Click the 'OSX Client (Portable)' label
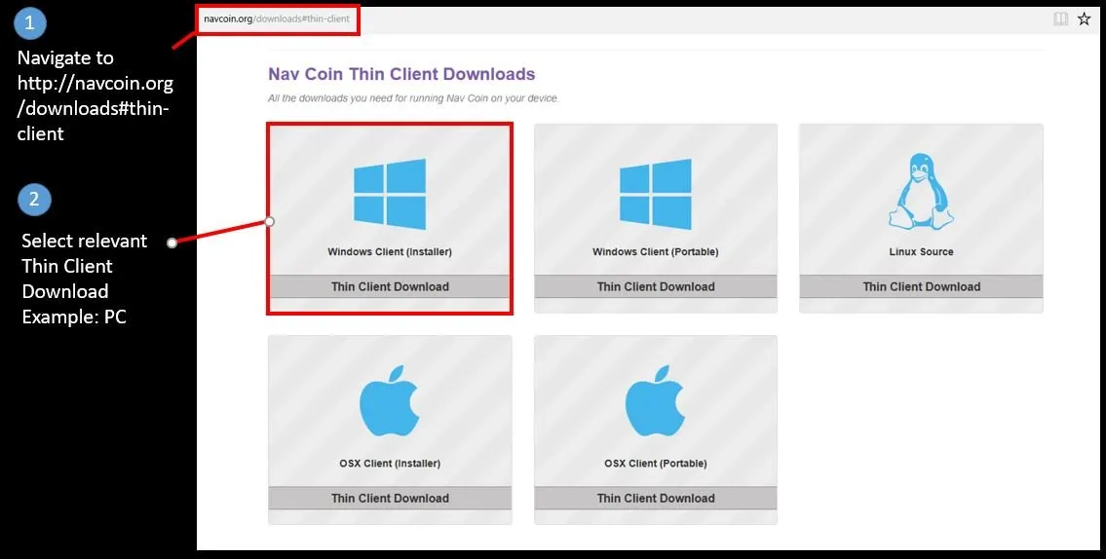 tap(655, 464)
